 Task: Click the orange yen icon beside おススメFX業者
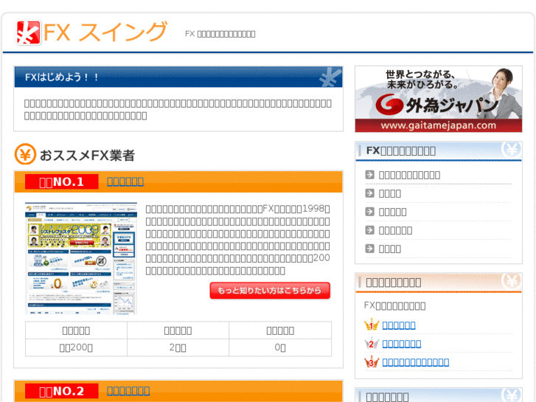[x=25, y=154]
